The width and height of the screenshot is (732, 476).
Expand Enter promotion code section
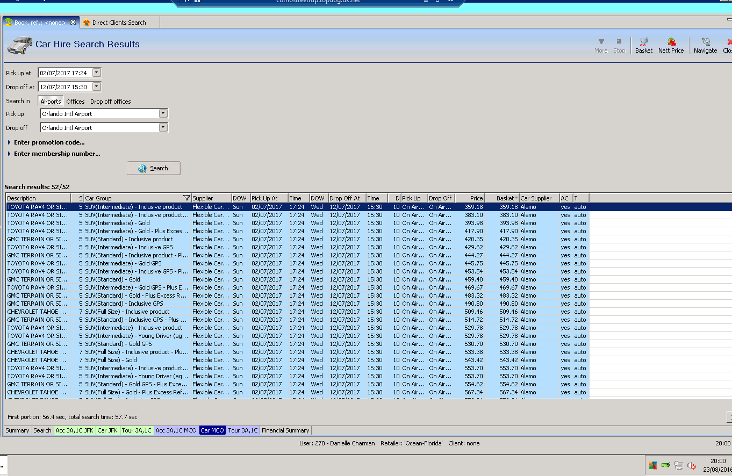49,142
